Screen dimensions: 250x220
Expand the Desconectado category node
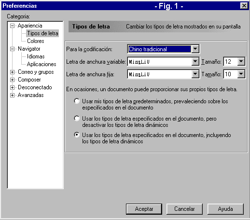coord(12,87)
